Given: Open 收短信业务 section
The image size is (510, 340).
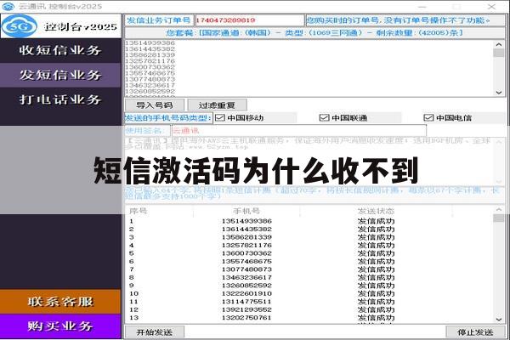Looking at the screenshot, I should click(60, 50).
